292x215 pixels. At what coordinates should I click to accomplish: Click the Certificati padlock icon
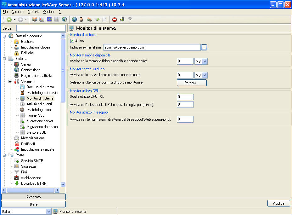[17, 144]
